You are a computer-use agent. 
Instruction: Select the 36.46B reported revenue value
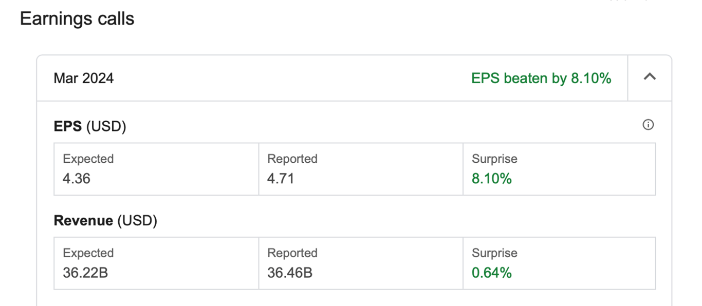click(290, 273)
